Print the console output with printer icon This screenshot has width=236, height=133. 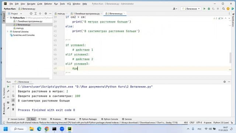pos(13,105)
